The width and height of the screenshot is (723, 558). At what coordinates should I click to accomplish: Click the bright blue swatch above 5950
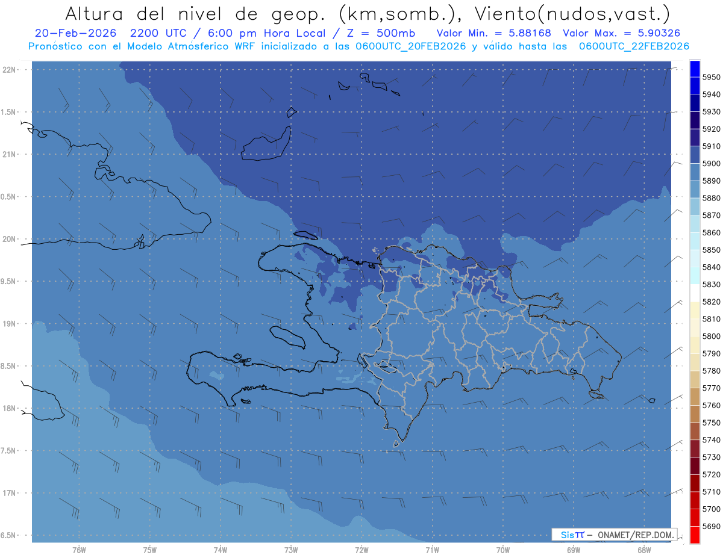[x=695, y=69]
